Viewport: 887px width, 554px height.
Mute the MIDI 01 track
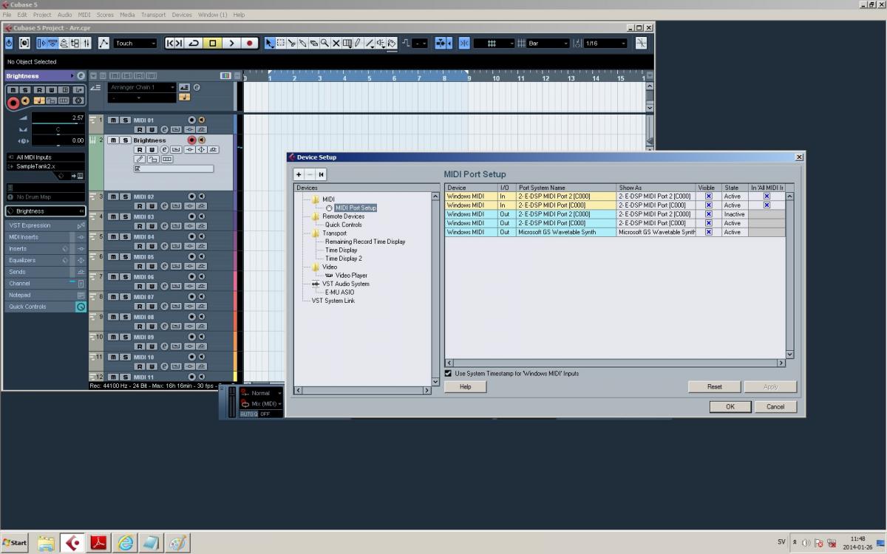113,120
